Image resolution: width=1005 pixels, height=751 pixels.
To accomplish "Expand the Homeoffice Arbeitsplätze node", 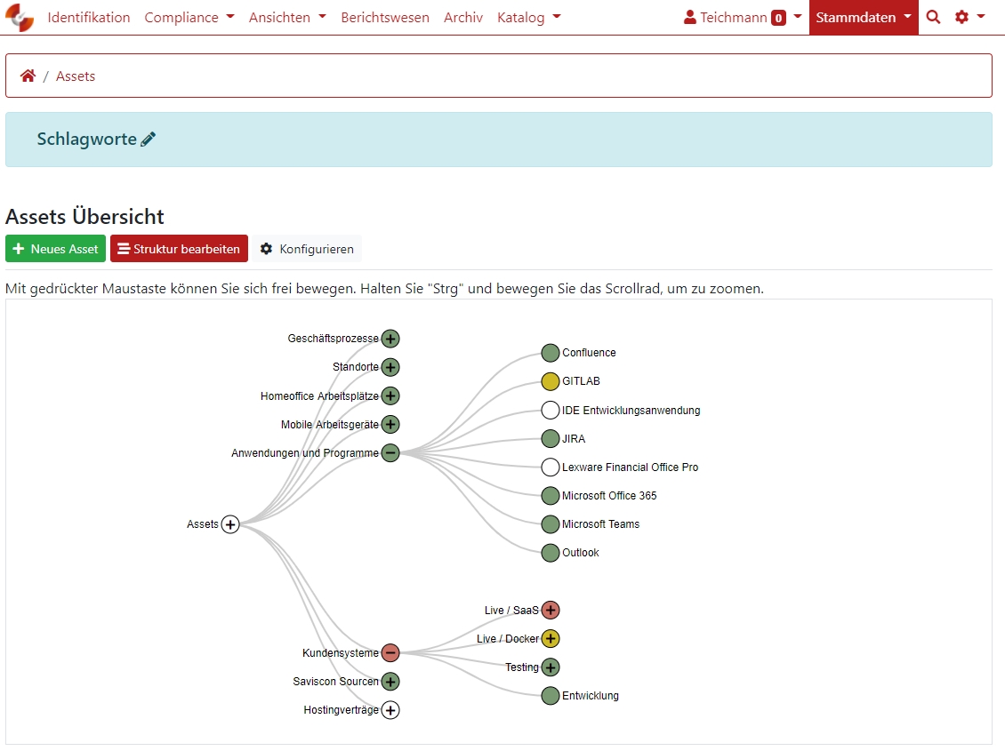I will point(390,395).
